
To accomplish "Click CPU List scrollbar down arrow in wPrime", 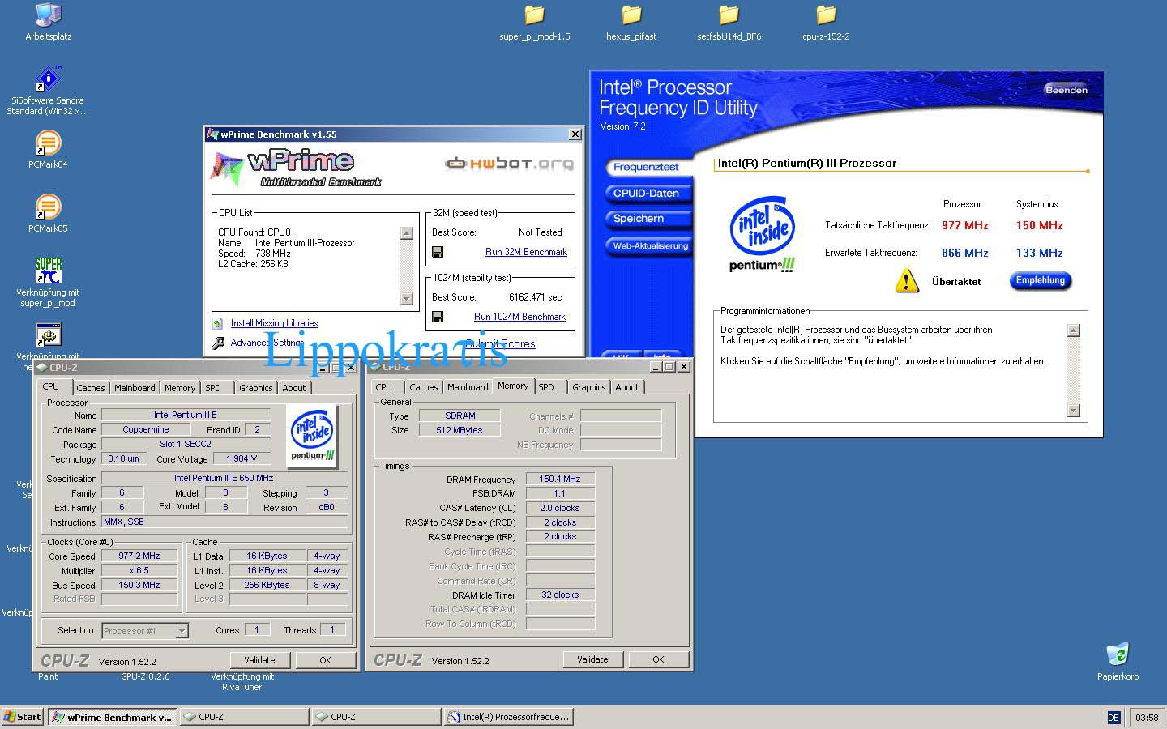I will 407,299.
